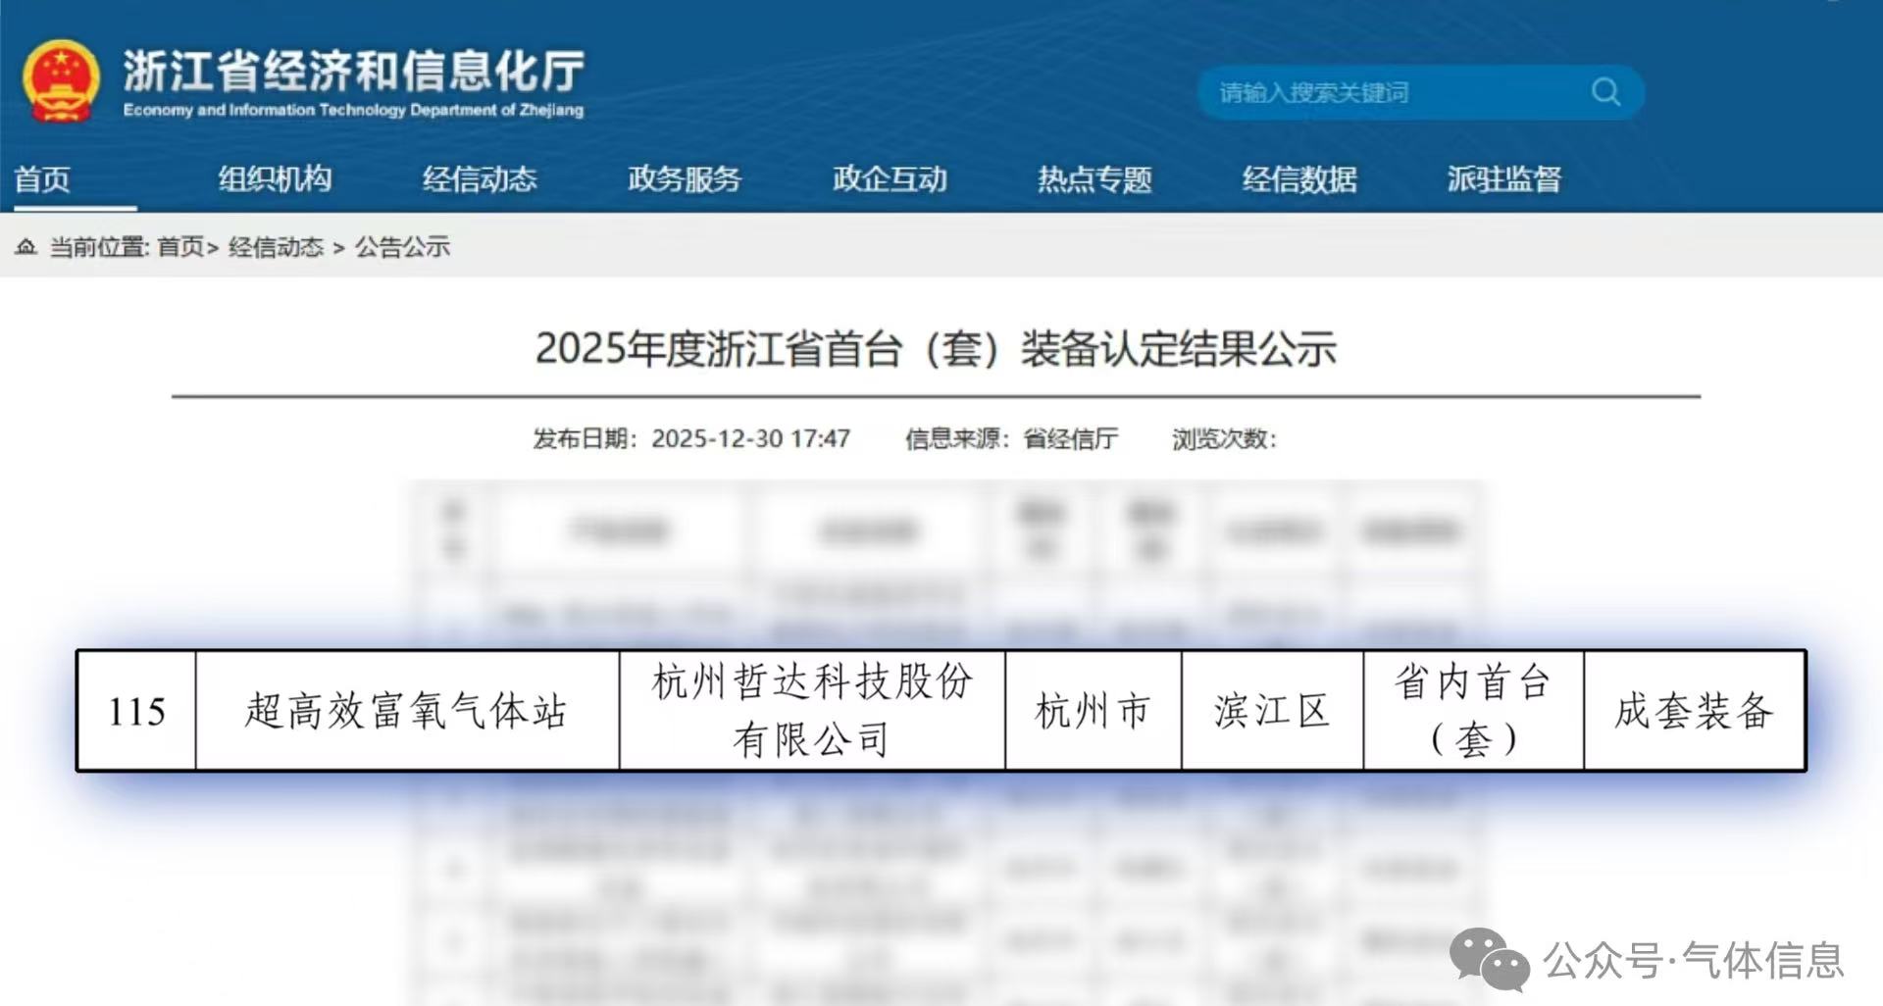Viewport: 1883px width, 1006px height.
Task: Click the WeChat logo watermark
Action: point(1489,960)
